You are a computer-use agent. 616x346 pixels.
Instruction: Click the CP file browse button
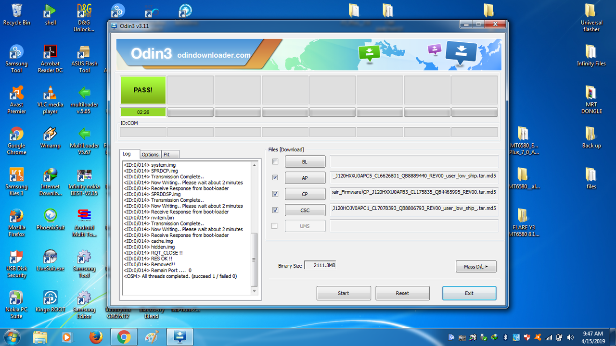pyautogui.click(x=305, y=194)
